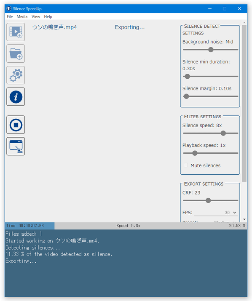Click the CRF slider handle
Image resolution: width=252 pixels, height=301 pixels.
[x=208, y=201]
